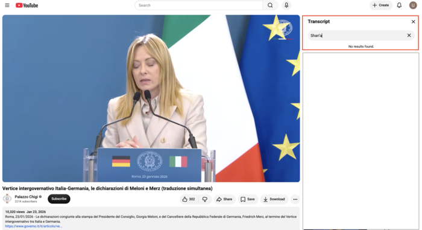Clear the transcript search text
Viewport: 422px width, 230px height.
(x=409, y=36)
